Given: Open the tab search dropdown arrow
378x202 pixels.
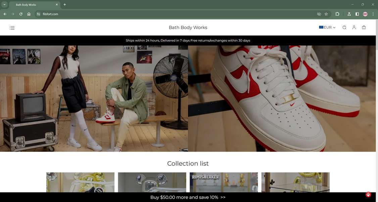Looking at the screenshot, I should click(4, 4).
